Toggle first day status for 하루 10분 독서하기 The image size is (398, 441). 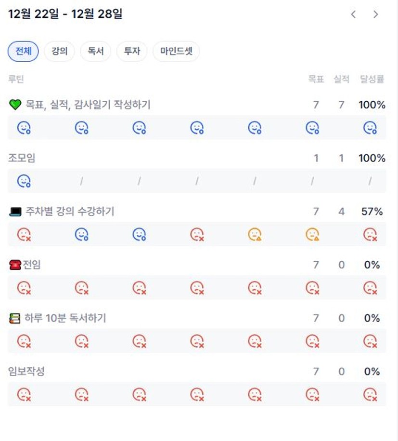point(24,341)
